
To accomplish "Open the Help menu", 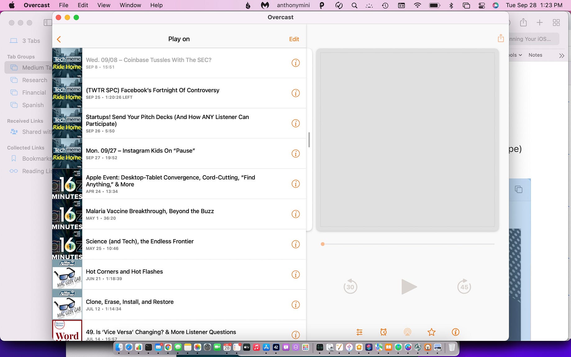I will click(157, 5).
